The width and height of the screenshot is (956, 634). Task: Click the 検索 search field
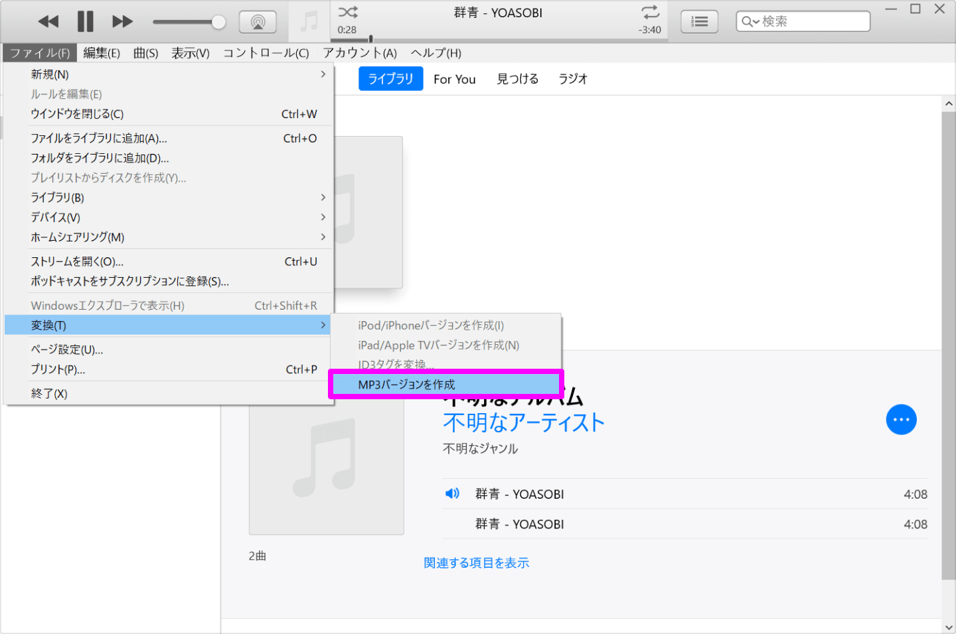tap(803, 21)
